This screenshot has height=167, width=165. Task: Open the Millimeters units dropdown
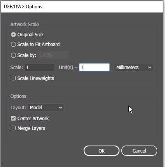[133, 68]
